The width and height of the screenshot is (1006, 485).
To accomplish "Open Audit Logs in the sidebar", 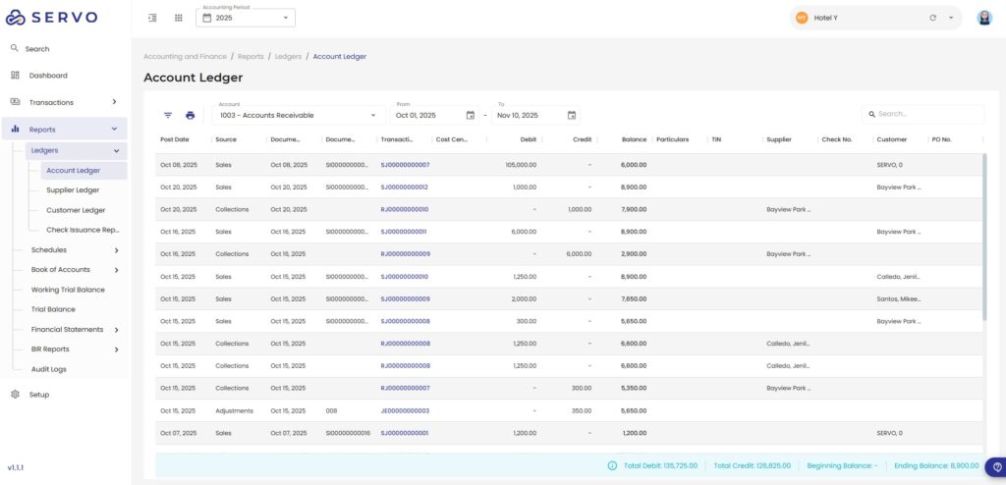I will click(49, 369).
